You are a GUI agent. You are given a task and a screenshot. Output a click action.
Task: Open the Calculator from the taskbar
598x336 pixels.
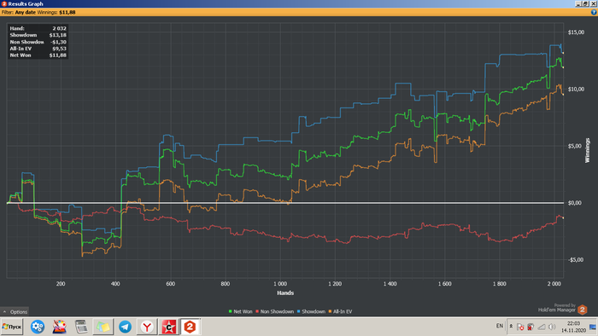point(81,327)
